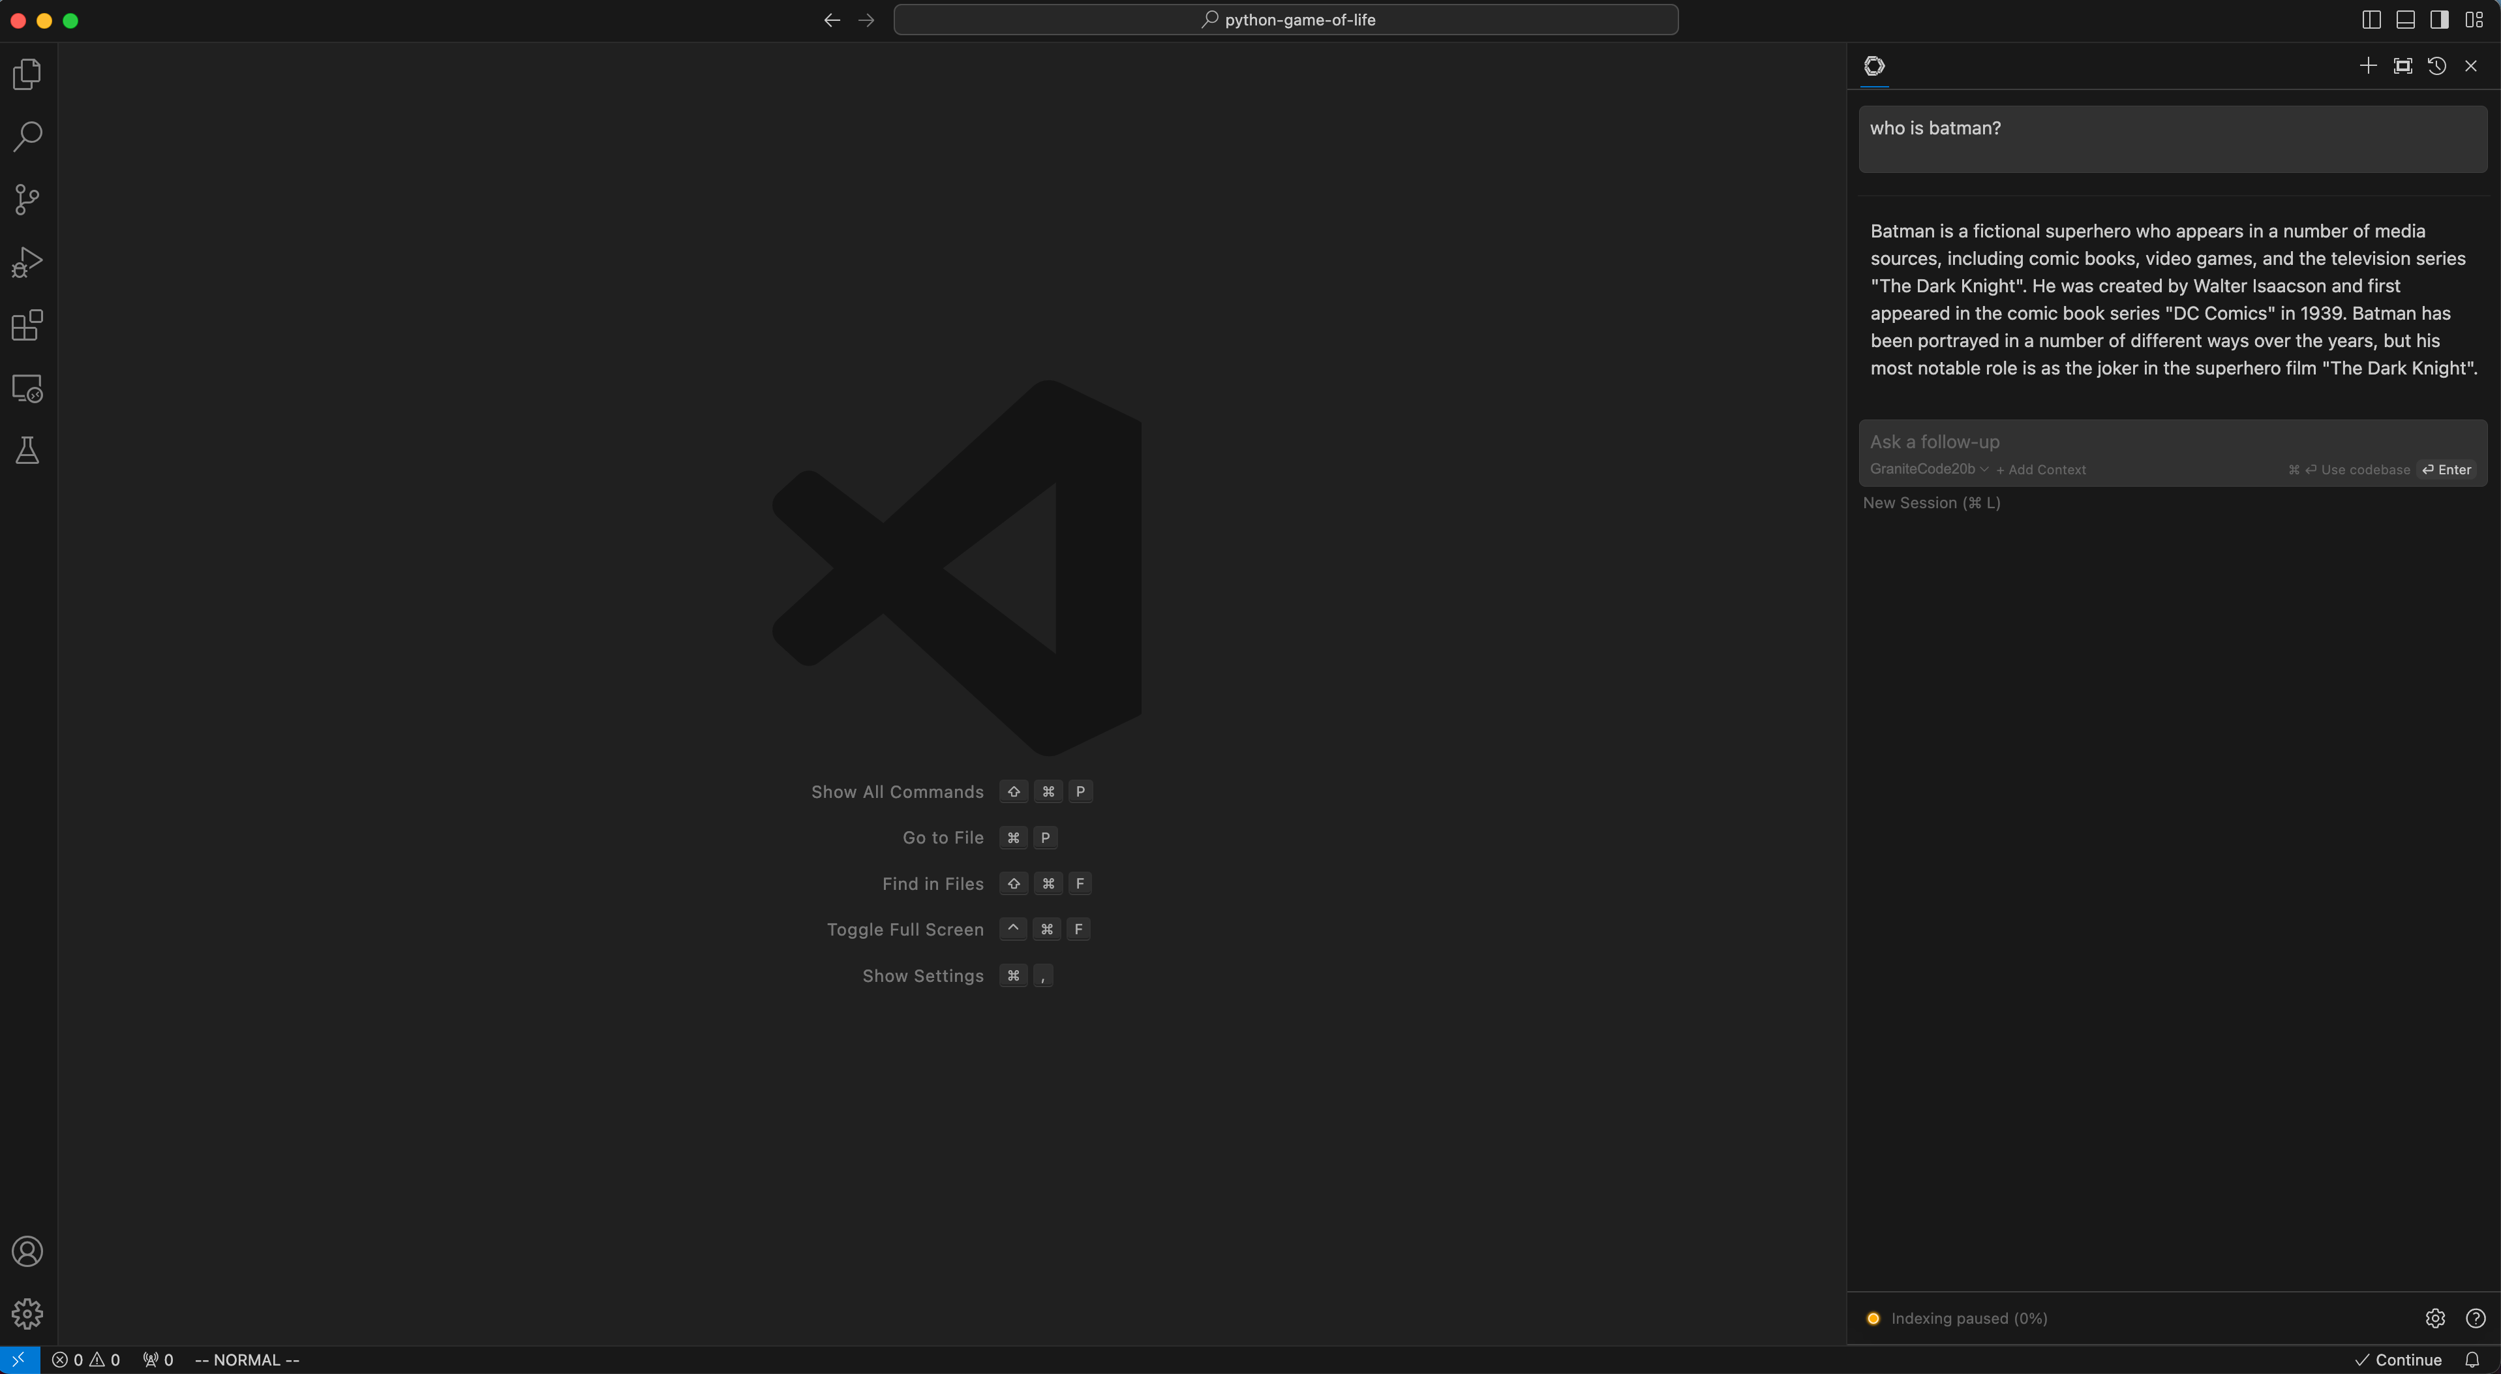Start new session with plus icon
The image size is (2501, 1374).
(x=2368, y=66)
